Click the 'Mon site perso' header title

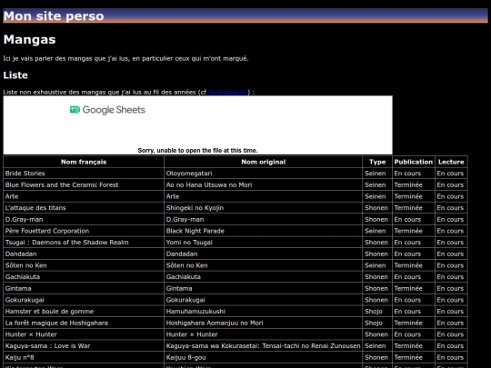point(54,16)
